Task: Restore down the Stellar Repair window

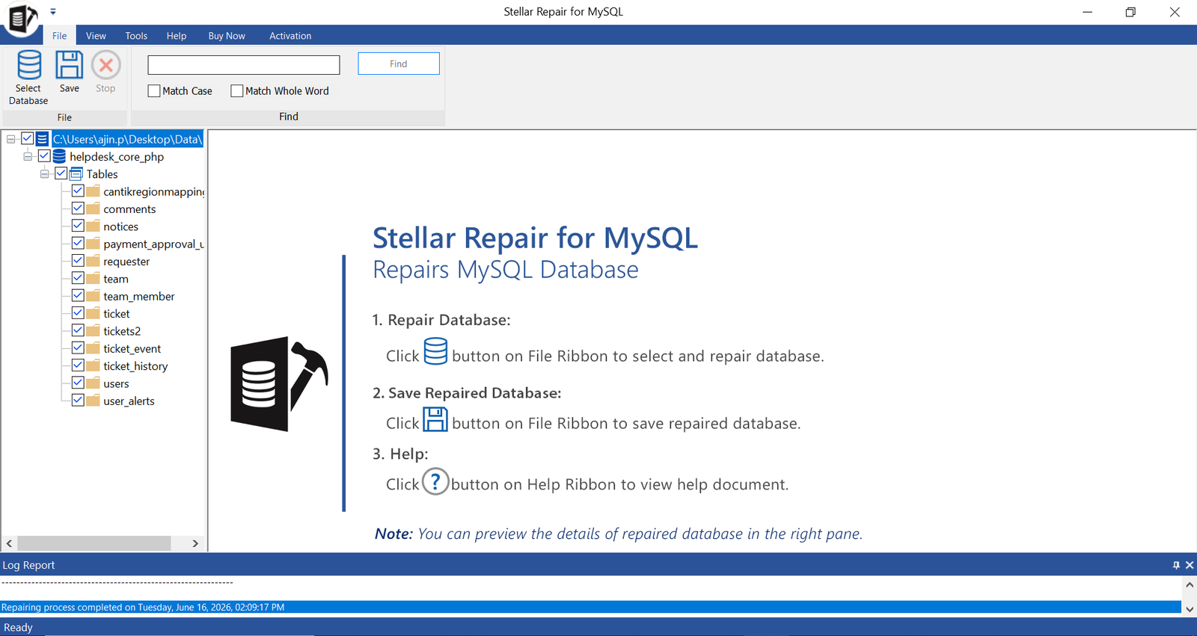Action: coord(1130,12)
